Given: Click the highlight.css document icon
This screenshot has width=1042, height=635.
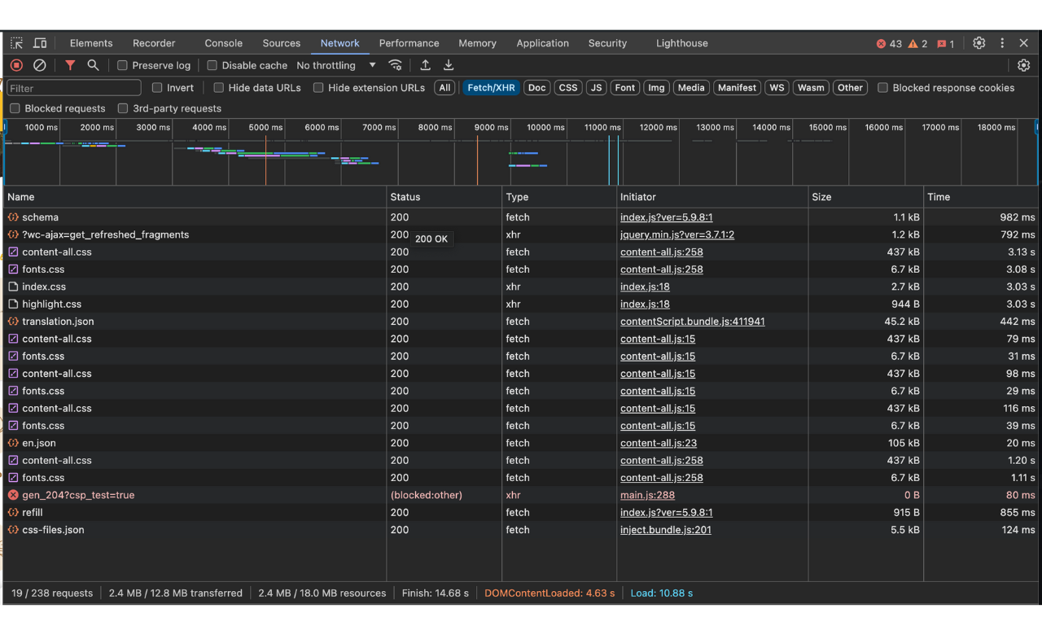Looking at the screenshot, I should pos(13,304).
